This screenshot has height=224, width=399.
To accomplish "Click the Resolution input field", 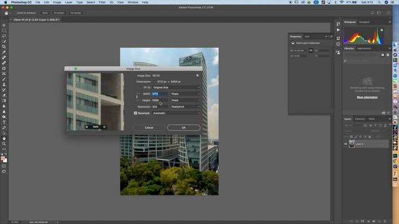I will pyautogui.click(x=160, y=106).
